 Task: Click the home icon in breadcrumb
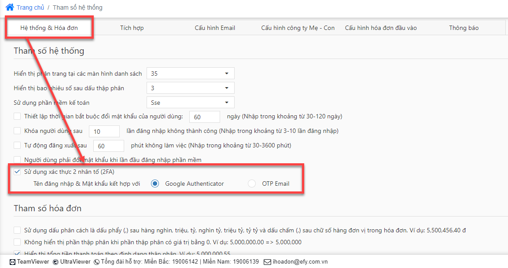click(x=10, y=7)
